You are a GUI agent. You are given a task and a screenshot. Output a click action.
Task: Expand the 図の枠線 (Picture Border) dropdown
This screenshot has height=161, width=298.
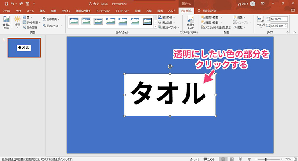point(166,17)
